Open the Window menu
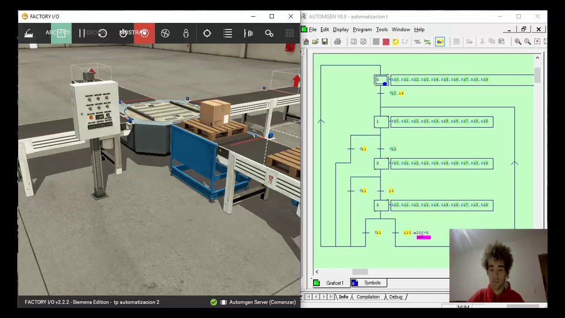565x318 pixels. 401,30
